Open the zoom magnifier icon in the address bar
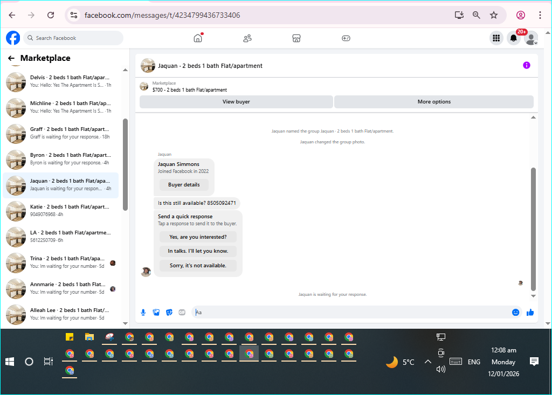Viewport: 552px width, 395px height. (x=477, y=15)
